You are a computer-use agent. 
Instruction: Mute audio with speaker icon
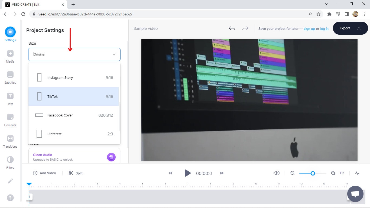[x=277, y=173]
